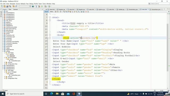170x96 pixels.
Task: Start macro recording with red circle icon
Action: pyautogui.click(x=86, y=12)
